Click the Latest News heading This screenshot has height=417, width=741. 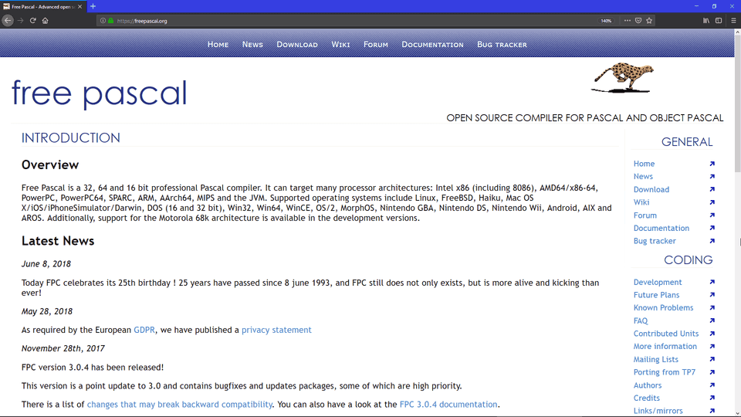[58, 241]
